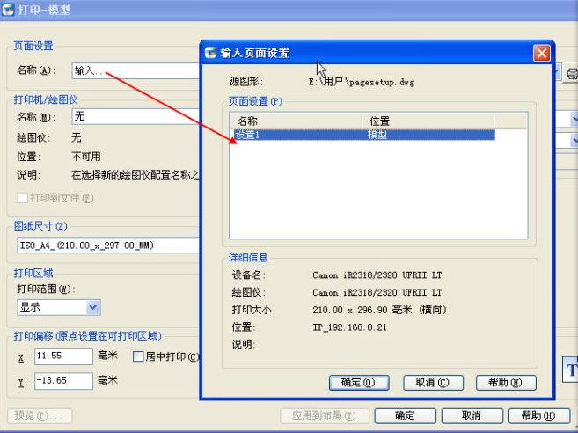Open the printer 名称 dropdown showing 无
Viewport: 578px width, 433px height.
pyautogui.click(x=132, y=116)
